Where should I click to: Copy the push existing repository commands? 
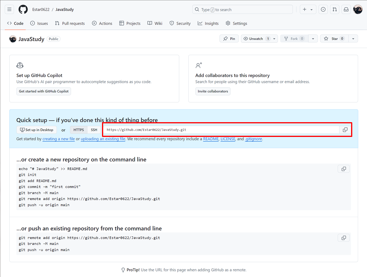(x=343, y=238)
